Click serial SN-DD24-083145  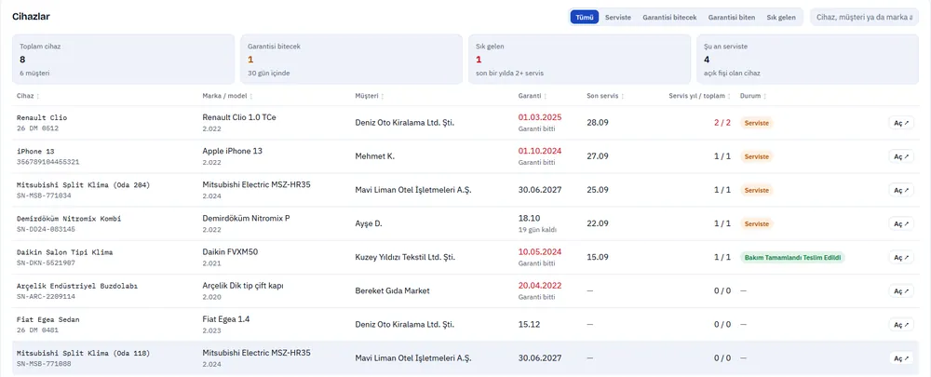tap(46, 229)
